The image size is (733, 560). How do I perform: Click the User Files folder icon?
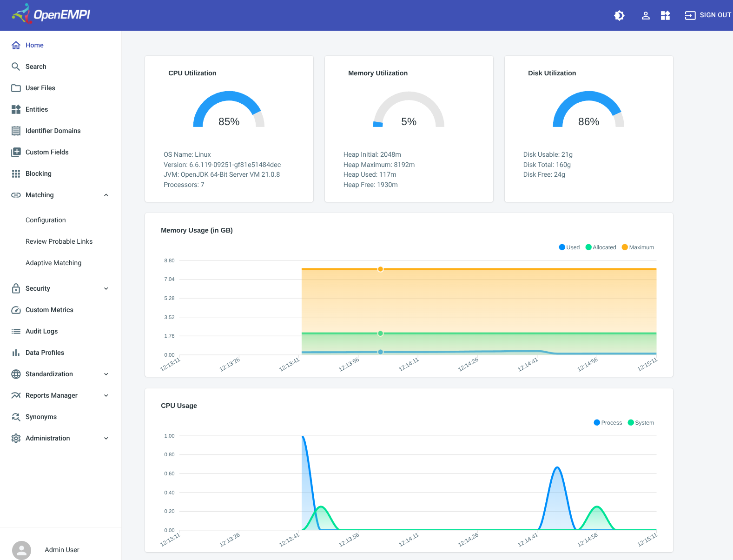coord(16,88)
